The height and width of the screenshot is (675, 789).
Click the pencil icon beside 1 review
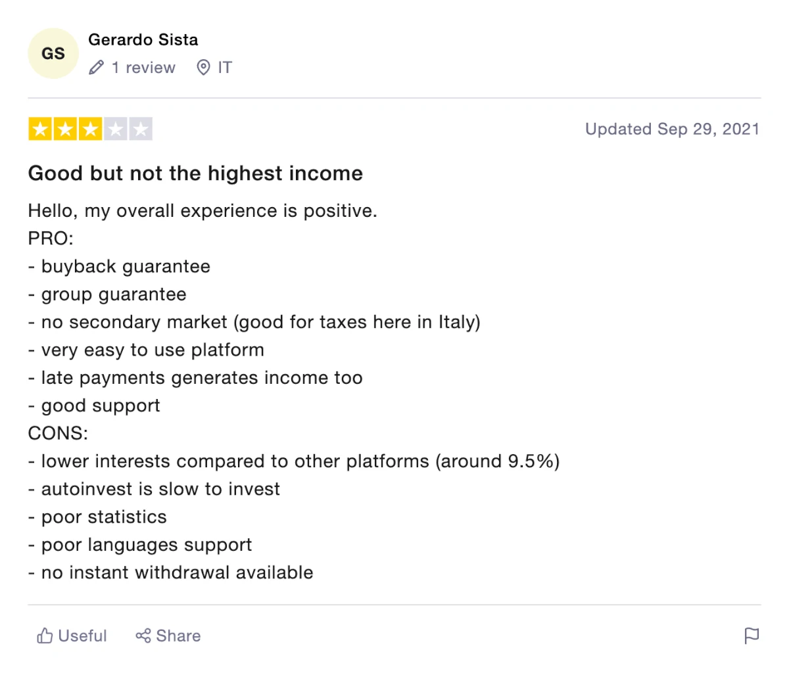pyautogui.click(x=97, y=68)
